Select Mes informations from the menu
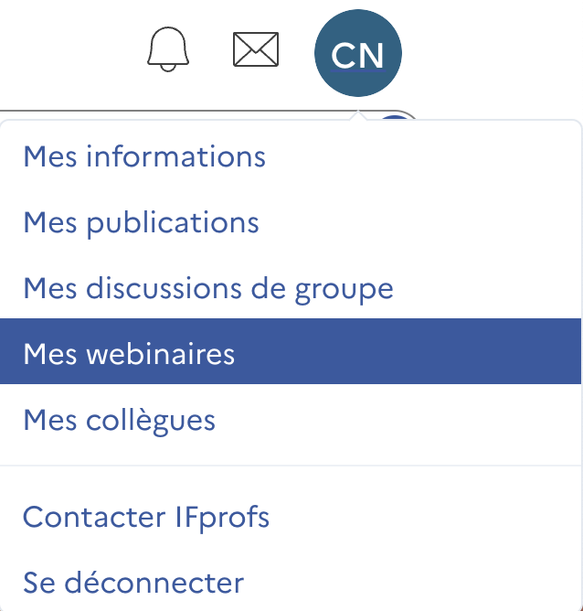 click(x=144, y=156)
